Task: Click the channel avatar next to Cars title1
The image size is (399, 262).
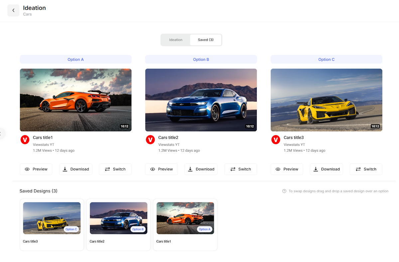Action: tap(25, 140)
